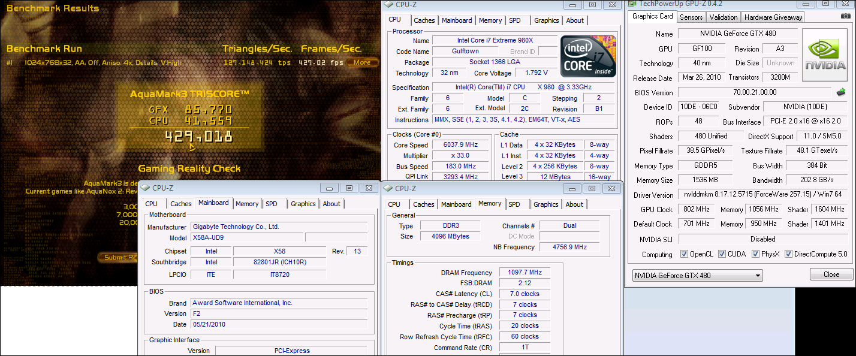Click the Intel Core i7 logo in CPU-Z
Image resolution: width=856 pixels, height=356 pixels.
(588, 56)
